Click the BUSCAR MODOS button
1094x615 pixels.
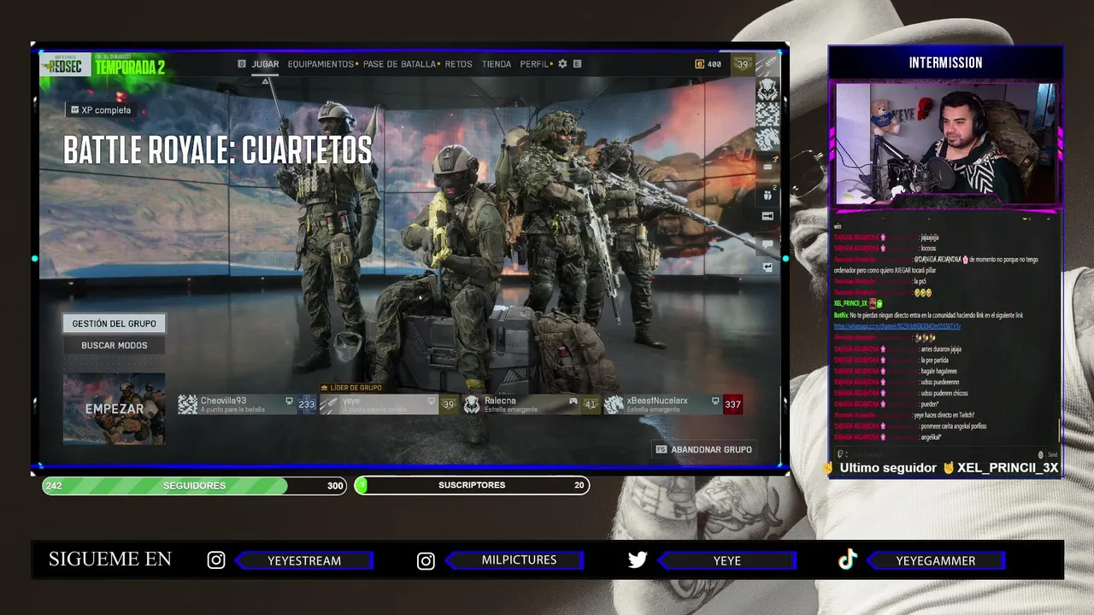point(114,345)
